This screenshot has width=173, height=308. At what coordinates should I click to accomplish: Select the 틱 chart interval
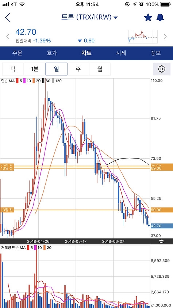[x=13, y=69]
